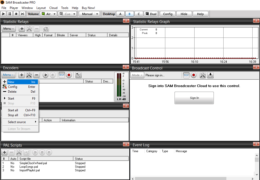
Task: Select the LoopSongs.pal script row
Action: pos(65,167)
